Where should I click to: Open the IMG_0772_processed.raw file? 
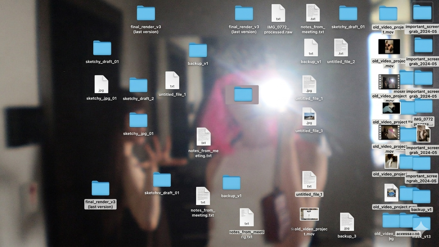pos(278,14)
